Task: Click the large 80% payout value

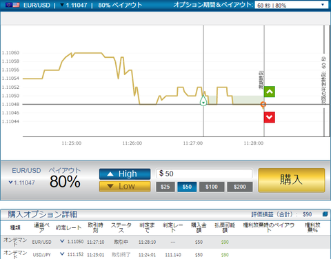Action: point(65,182)
